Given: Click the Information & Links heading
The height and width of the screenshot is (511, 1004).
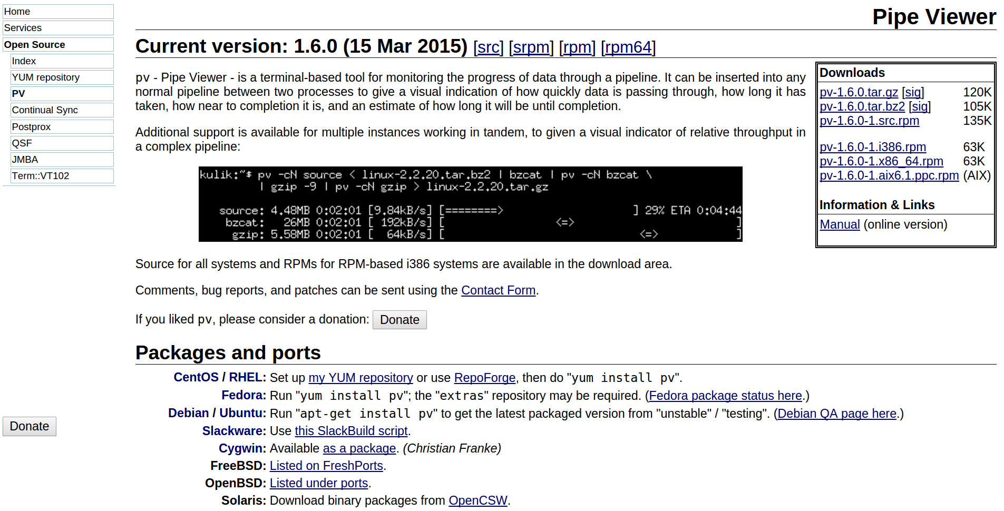Looking at the screenshot, I should 877,205.
